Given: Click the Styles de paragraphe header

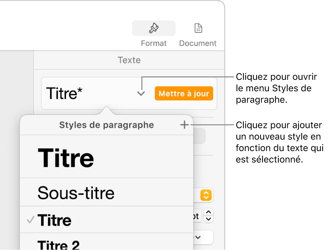Looking at the screenshot, I should tap(106, 125).
